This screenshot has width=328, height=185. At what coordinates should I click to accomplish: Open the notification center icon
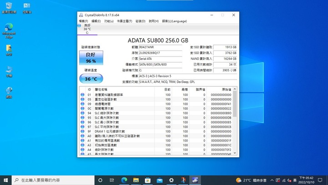(320, 180)
